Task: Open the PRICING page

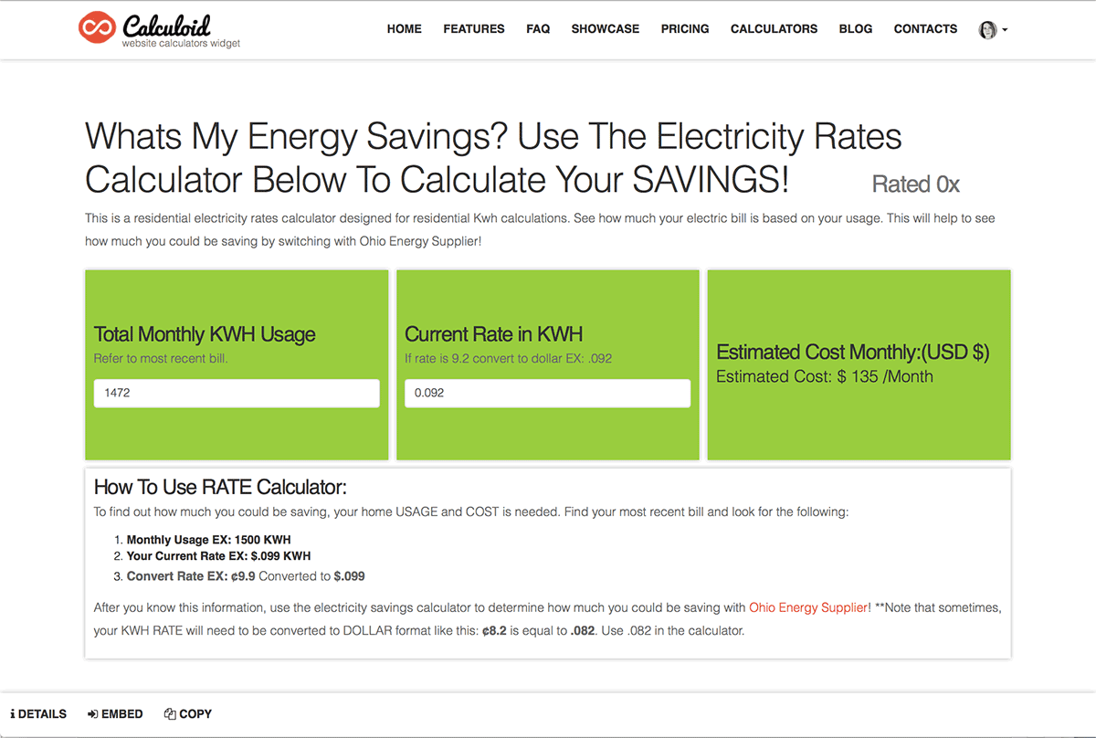Action: coord(684,28)
